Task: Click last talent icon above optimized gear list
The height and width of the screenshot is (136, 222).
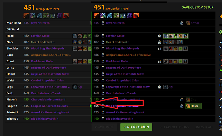Action: 136,16
